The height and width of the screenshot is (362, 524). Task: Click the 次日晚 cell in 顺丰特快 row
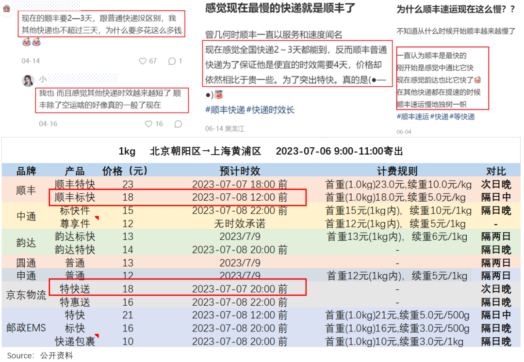(496, 184)
